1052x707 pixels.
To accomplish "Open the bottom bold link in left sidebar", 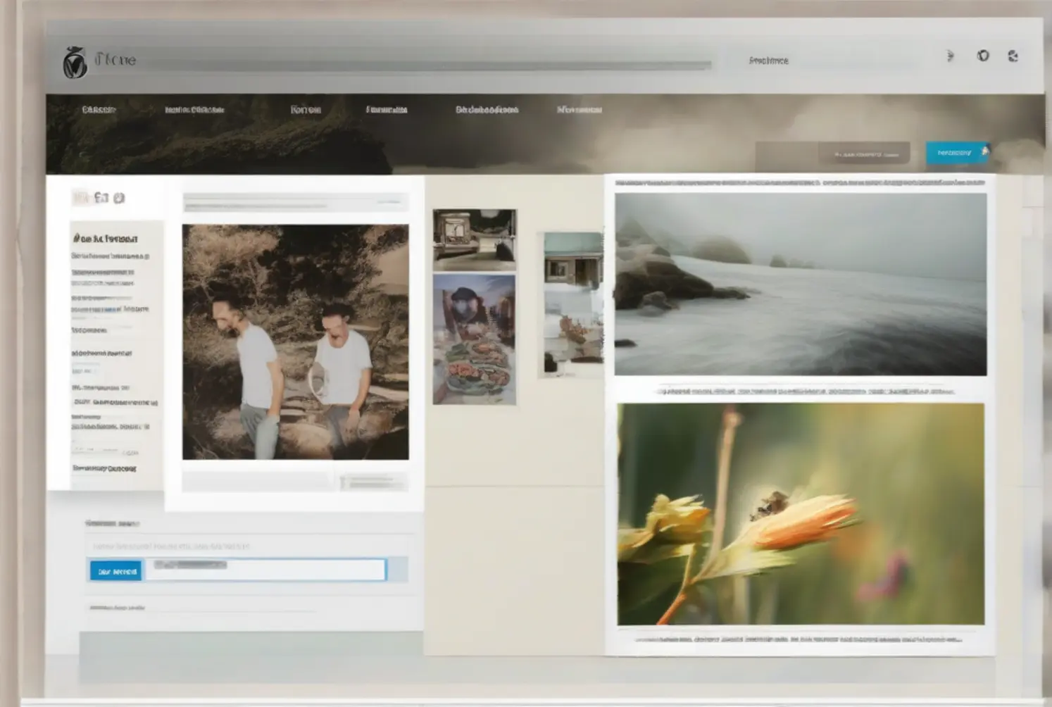I will (x=104, y=468).
